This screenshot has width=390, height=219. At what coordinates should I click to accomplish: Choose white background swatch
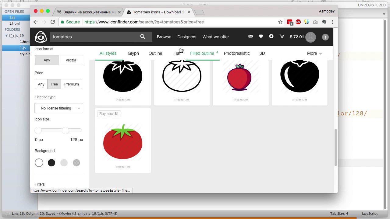point(39,163)
